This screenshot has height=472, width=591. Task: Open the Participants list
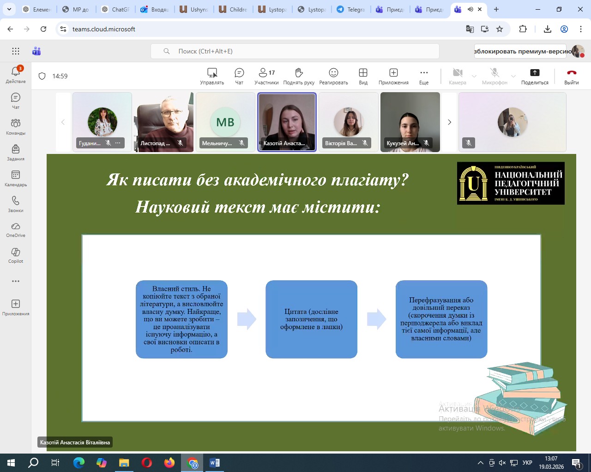tap(266, 76)
